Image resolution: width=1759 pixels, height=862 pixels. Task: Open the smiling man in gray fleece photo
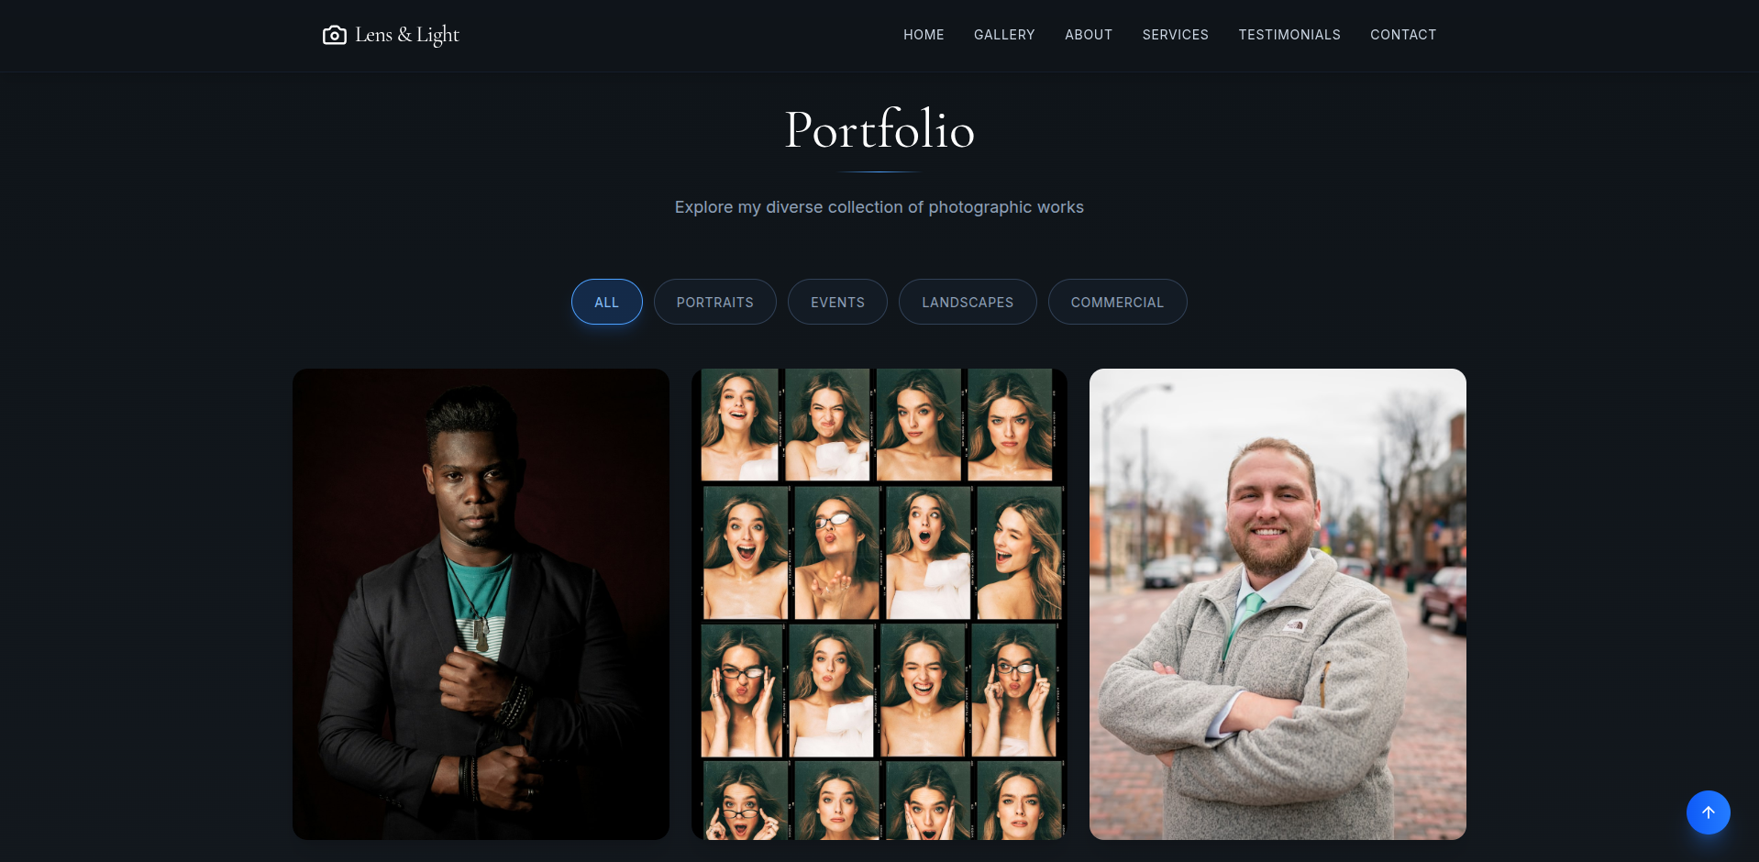click(x=1278, y=604)
